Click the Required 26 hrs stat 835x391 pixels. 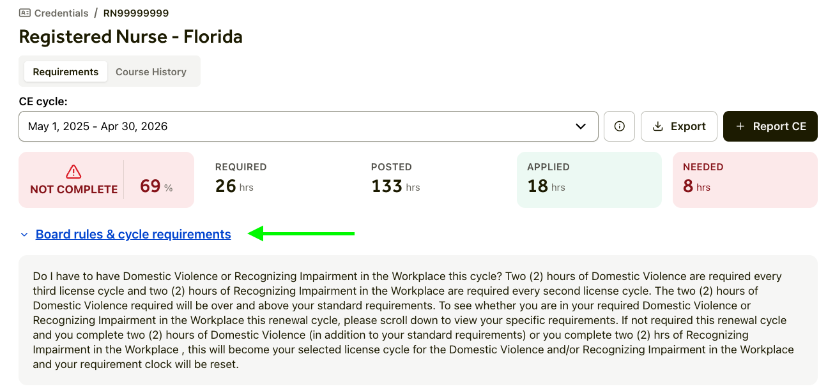click(x=240, y=179)
